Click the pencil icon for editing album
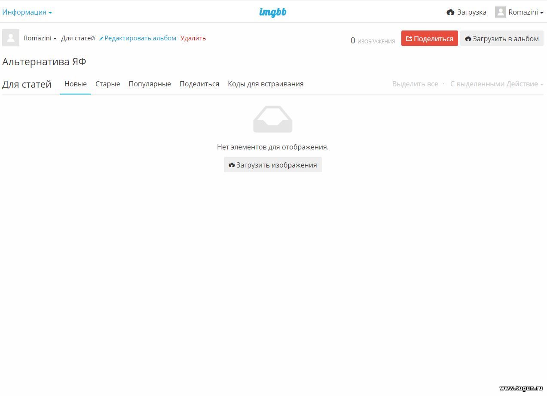The image size is (547, 396). 101,39
